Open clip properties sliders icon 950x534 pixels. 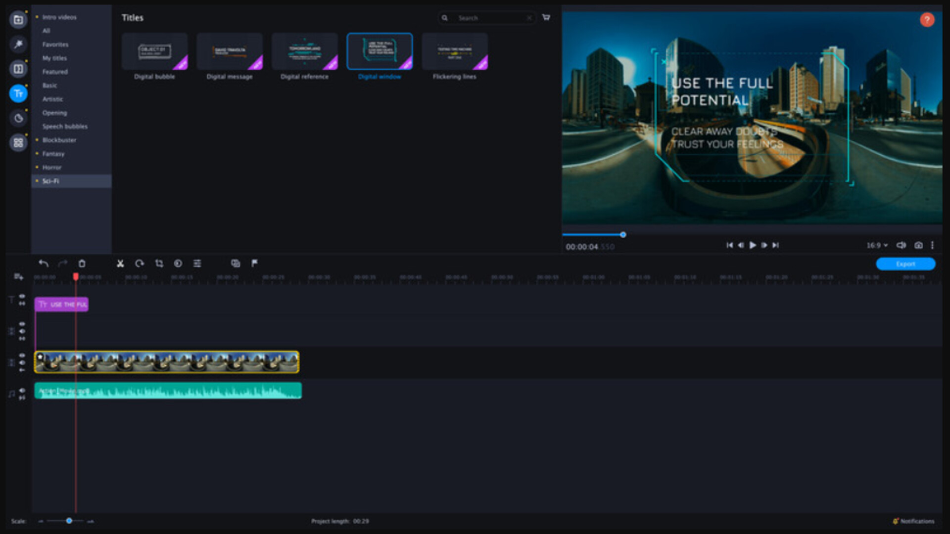tap(197, 264)
